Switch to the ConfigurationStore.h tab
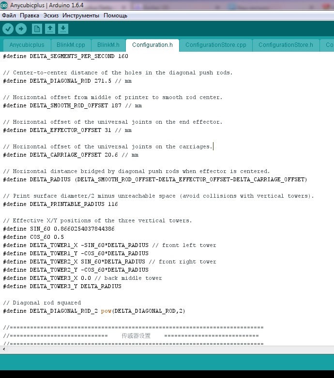Viewport: 334px width, 378px height. click(286, 45)
